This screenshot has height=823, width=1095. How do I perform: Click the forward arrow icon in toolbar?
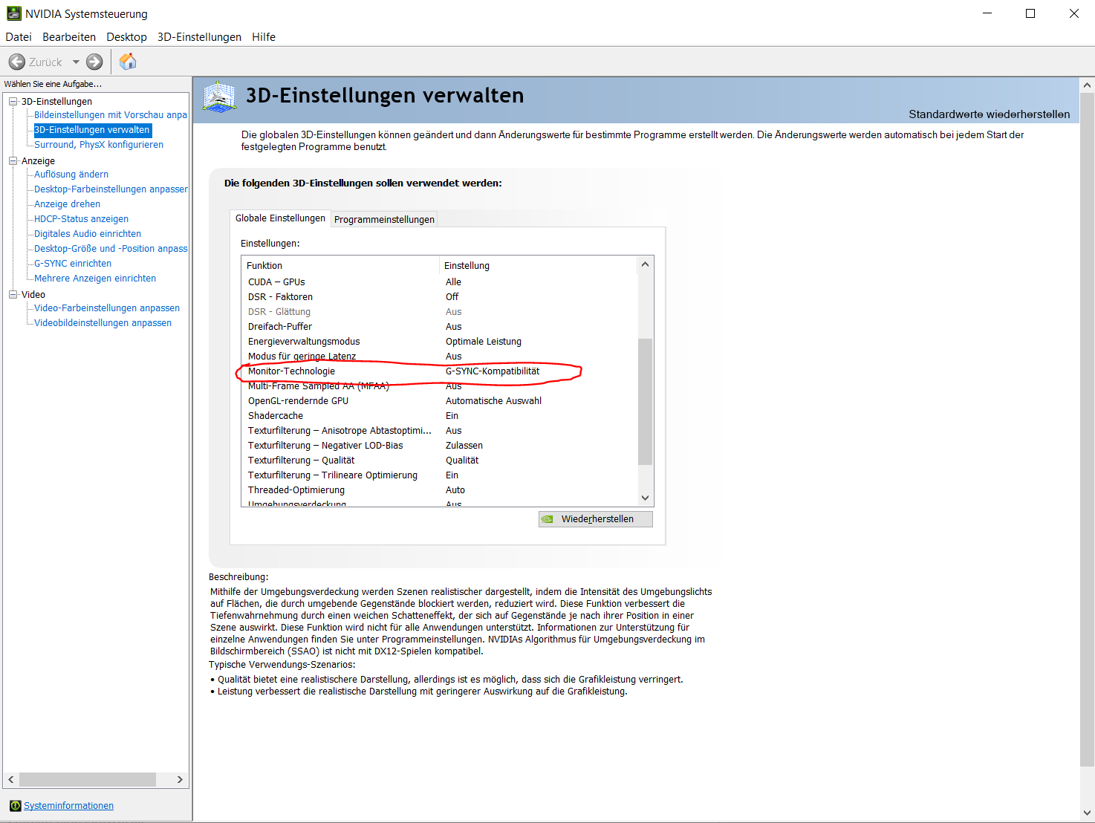(94, 62)
